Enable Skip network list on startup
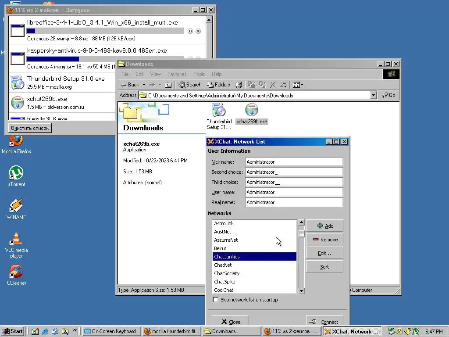 pos(216,300)
